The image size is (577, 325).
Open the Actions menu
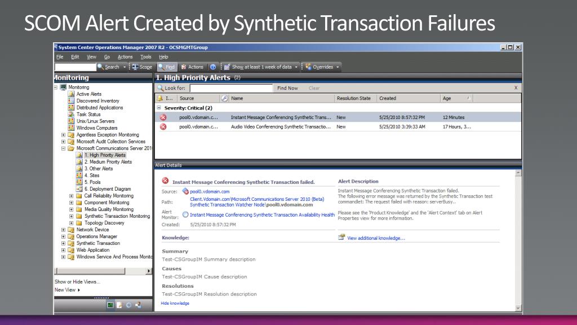point(125,57)
